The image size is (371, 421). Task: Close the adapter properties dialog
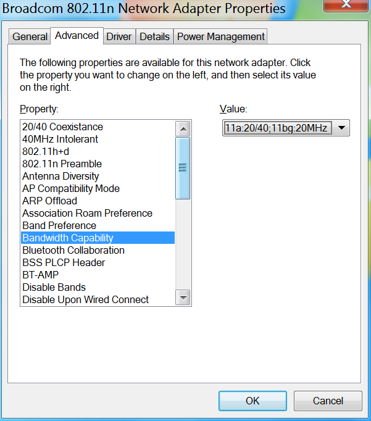click(x=346, y=5)
